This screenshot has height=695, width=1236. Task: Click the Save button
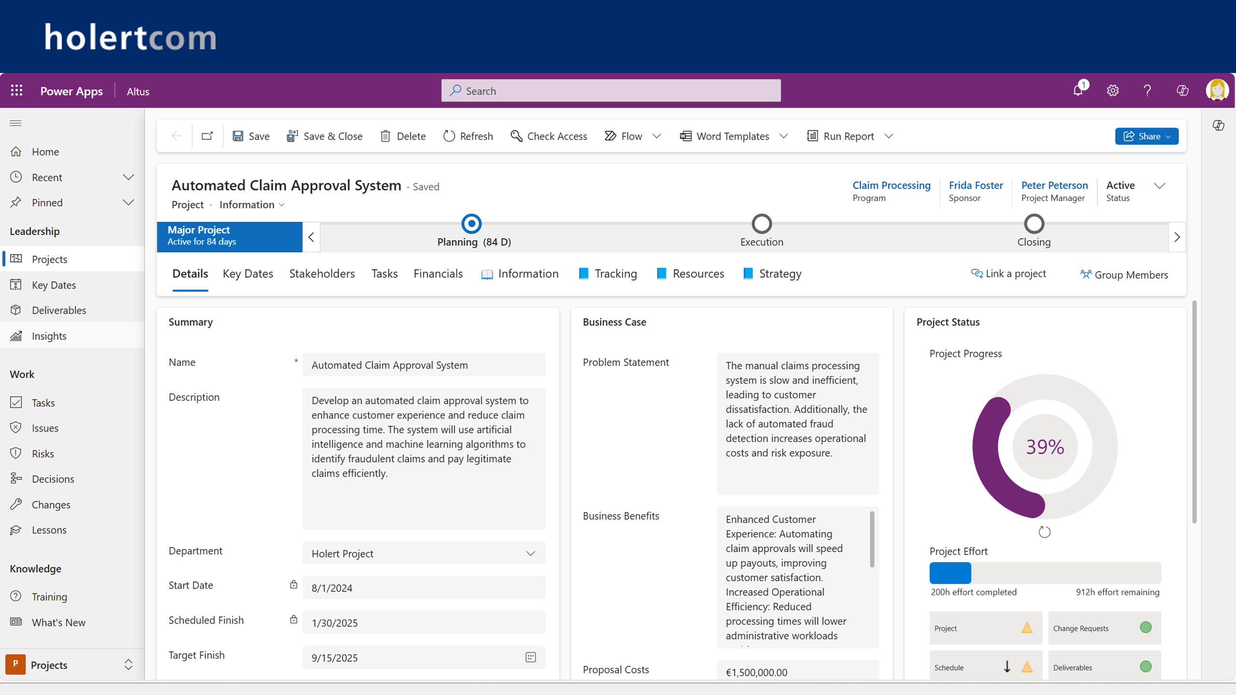pos(251,136)
